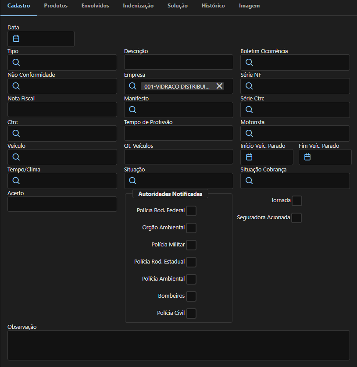Image resolution: width=357 pixels, height=367 pixels.
Task: Switch to the Produtos tab
Action: point(56,6)
